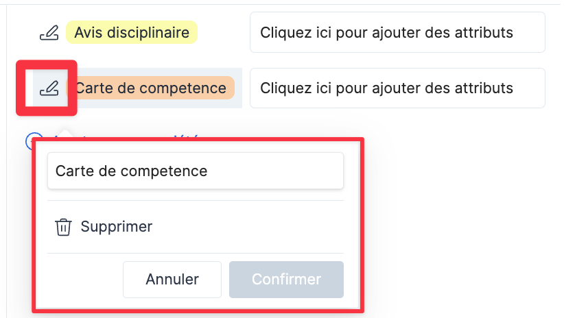Cancel the rename with Annuler
575x318 pixels.
point(172,280)
